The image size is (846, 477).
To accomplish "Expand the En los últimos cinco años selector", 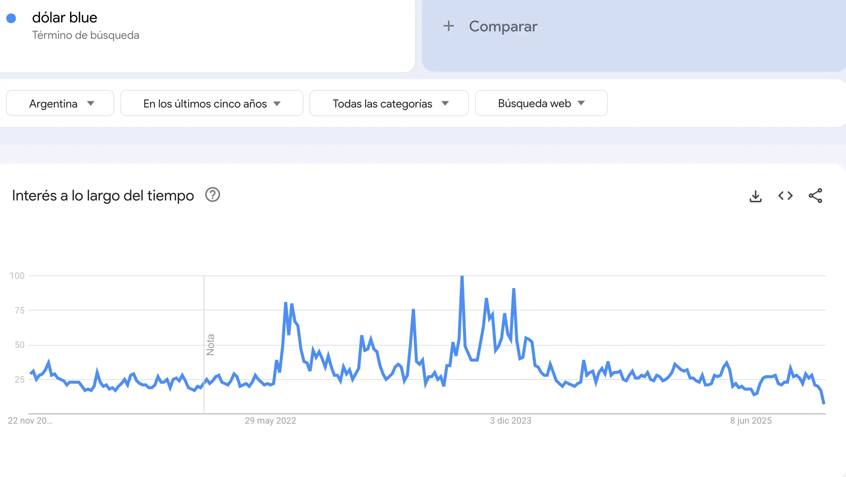I will (x=211, y=103).
